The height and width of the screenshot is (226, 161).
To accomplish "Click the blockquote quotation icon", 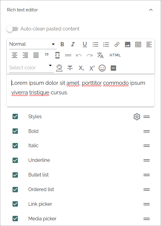I will [x=47, y=55].
